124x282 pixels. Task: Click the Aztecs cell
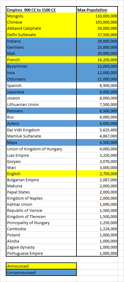pos(41,124)
